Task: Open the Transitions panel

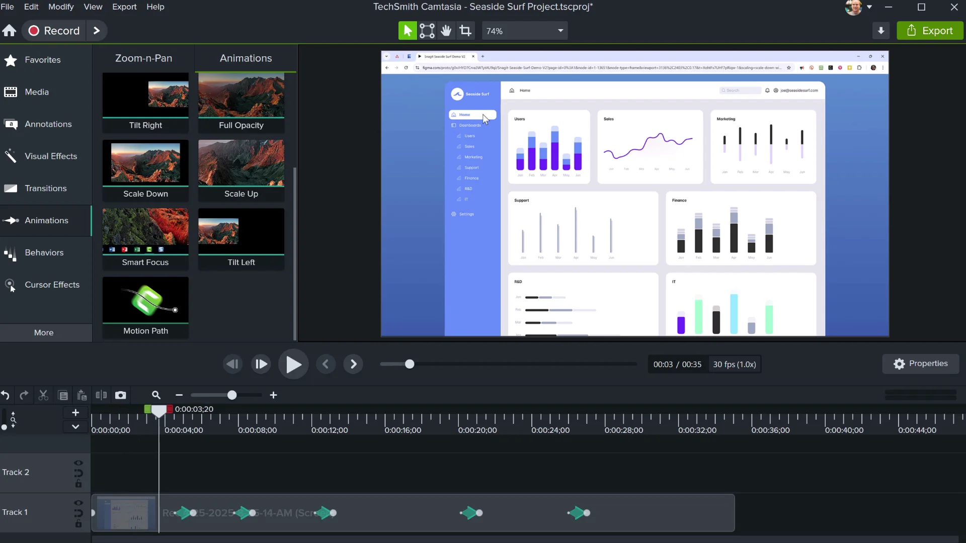Action: pyautogui.click(x=46, y=188)
